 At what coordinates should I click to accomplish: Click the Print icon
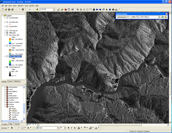click(x=12, y=10)
